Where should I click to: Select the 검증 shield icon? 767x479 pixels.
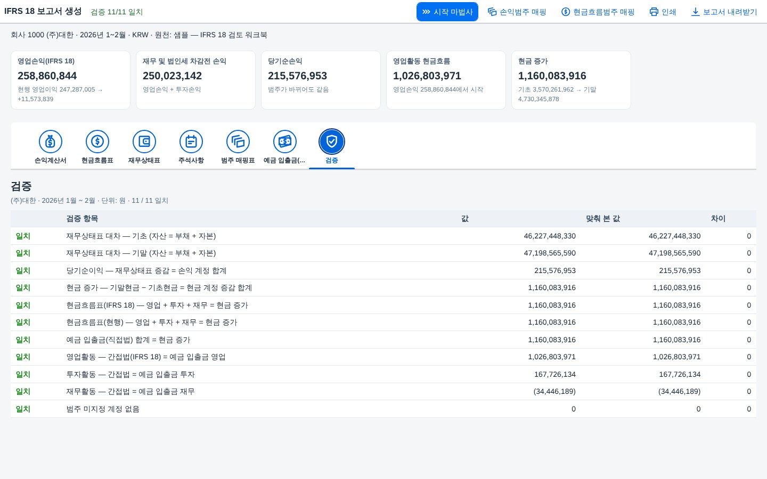click(332, 142)
